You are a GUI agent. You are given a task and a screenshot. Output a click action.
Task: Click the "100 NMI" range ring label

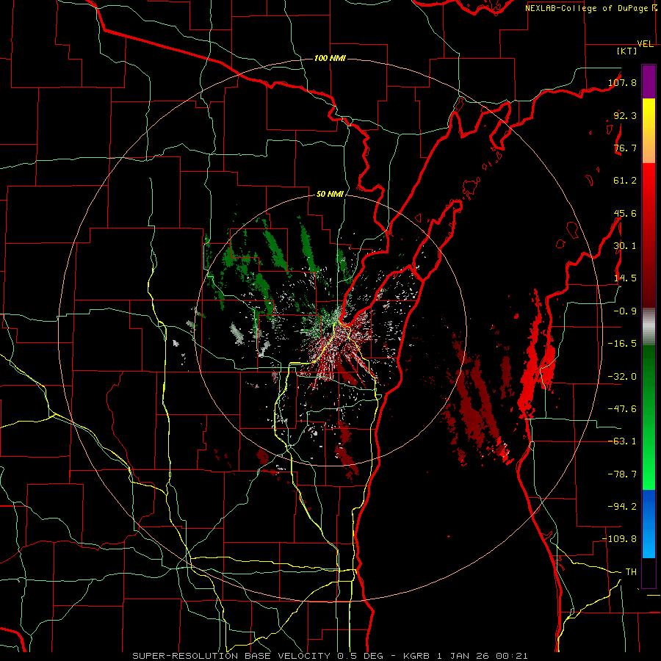click(330, 58)
